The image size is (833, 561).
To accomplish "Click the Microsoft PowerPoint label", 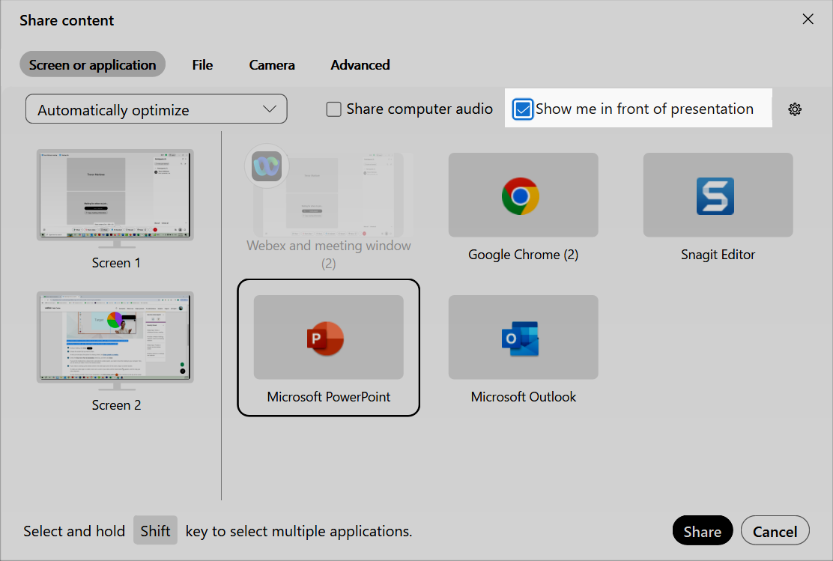I will click(x=329, y=397).
